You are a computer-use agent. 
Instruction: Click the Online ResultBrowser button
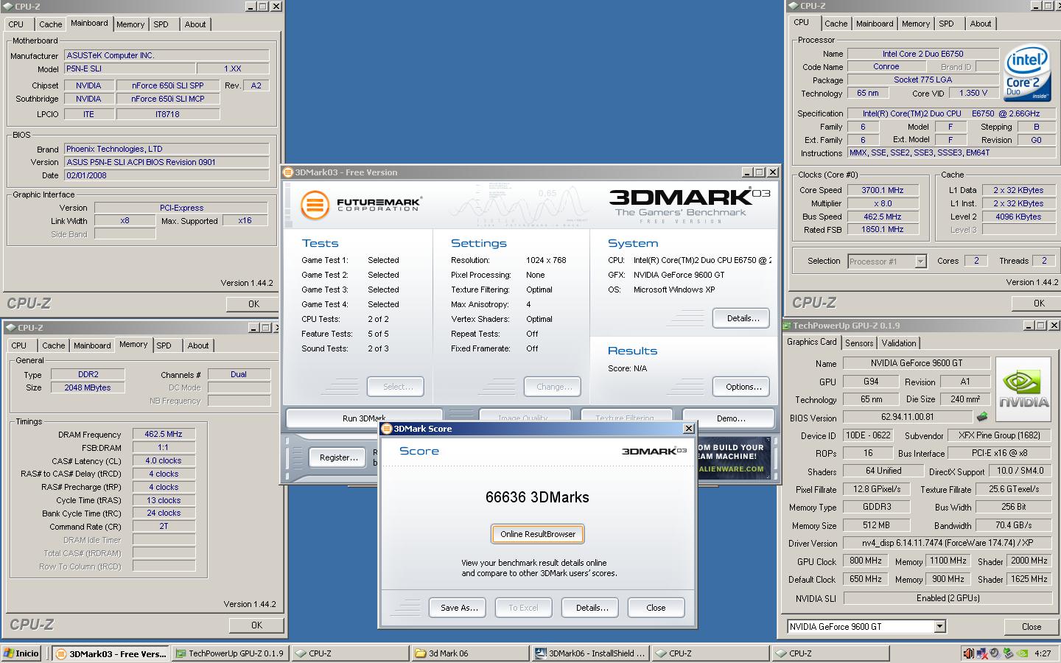(538, 534)
